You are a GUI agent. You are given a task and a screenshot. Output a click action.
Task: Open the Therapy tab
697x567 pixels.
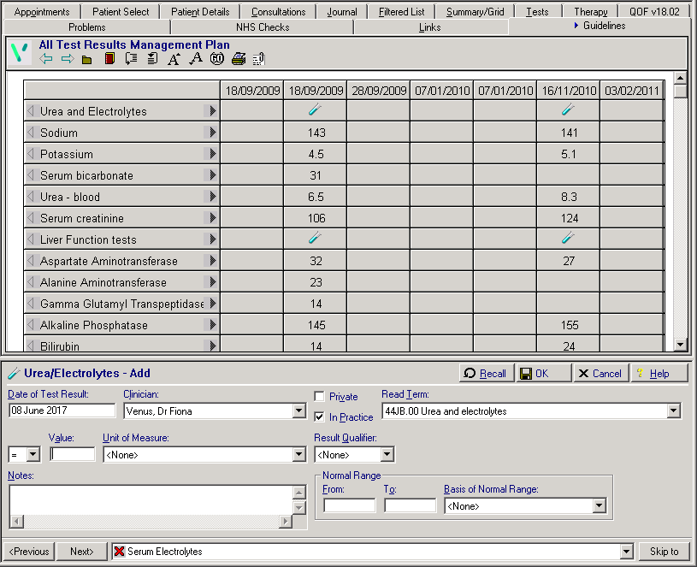[591, 12]
